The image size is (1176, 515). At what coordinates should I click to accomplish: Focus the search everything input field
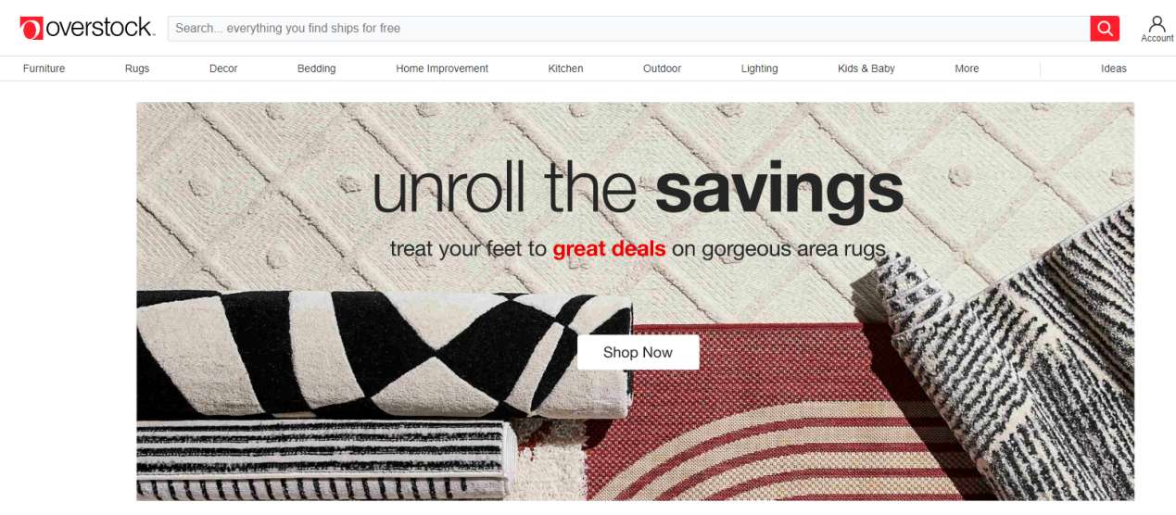628,29
